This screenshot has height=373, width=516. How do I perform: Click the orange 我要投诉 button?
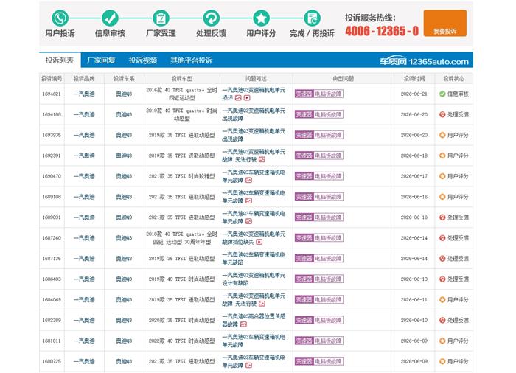445,23
